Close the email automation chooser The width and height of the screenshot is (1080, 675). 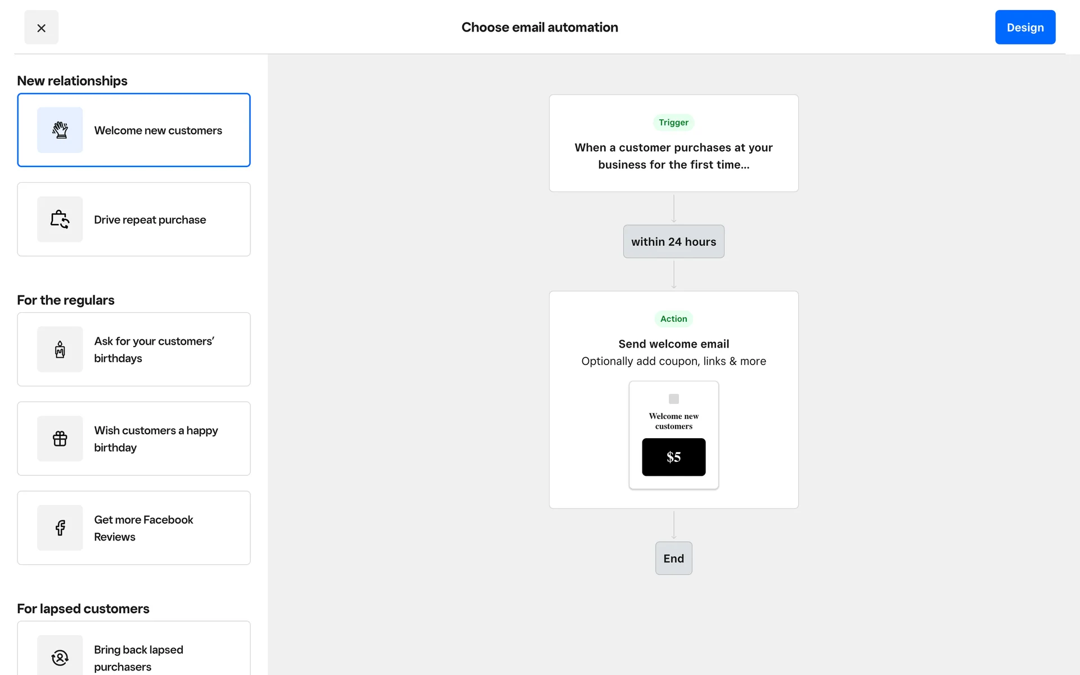(41, 28)
